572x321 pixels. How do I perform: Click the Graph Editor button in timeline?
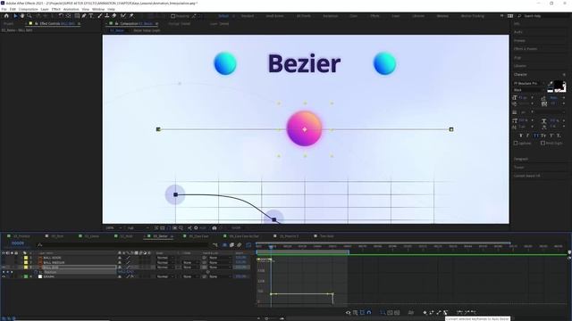click(248, 245)
